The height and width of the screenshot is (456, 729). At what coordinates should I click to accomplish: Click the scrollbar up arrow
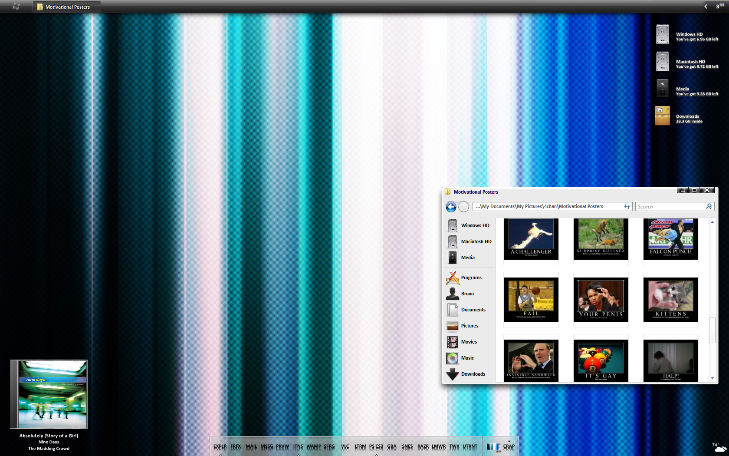(x=712, y=222)
